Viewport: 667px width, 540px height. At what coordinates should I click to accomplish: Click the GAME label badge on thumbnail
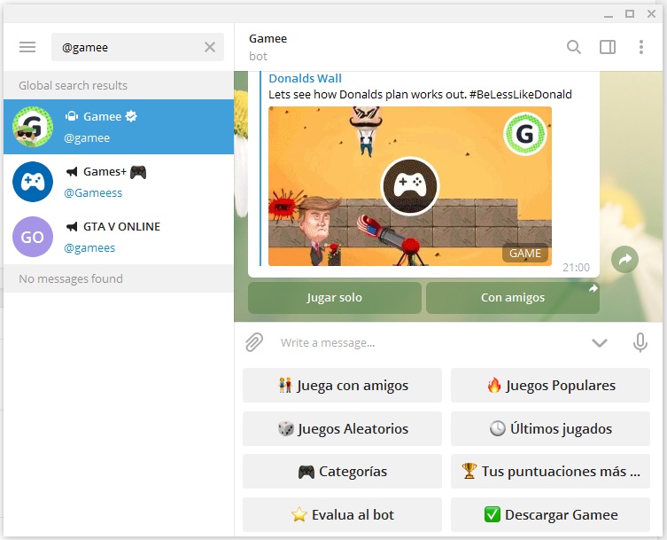coord(525,254)
